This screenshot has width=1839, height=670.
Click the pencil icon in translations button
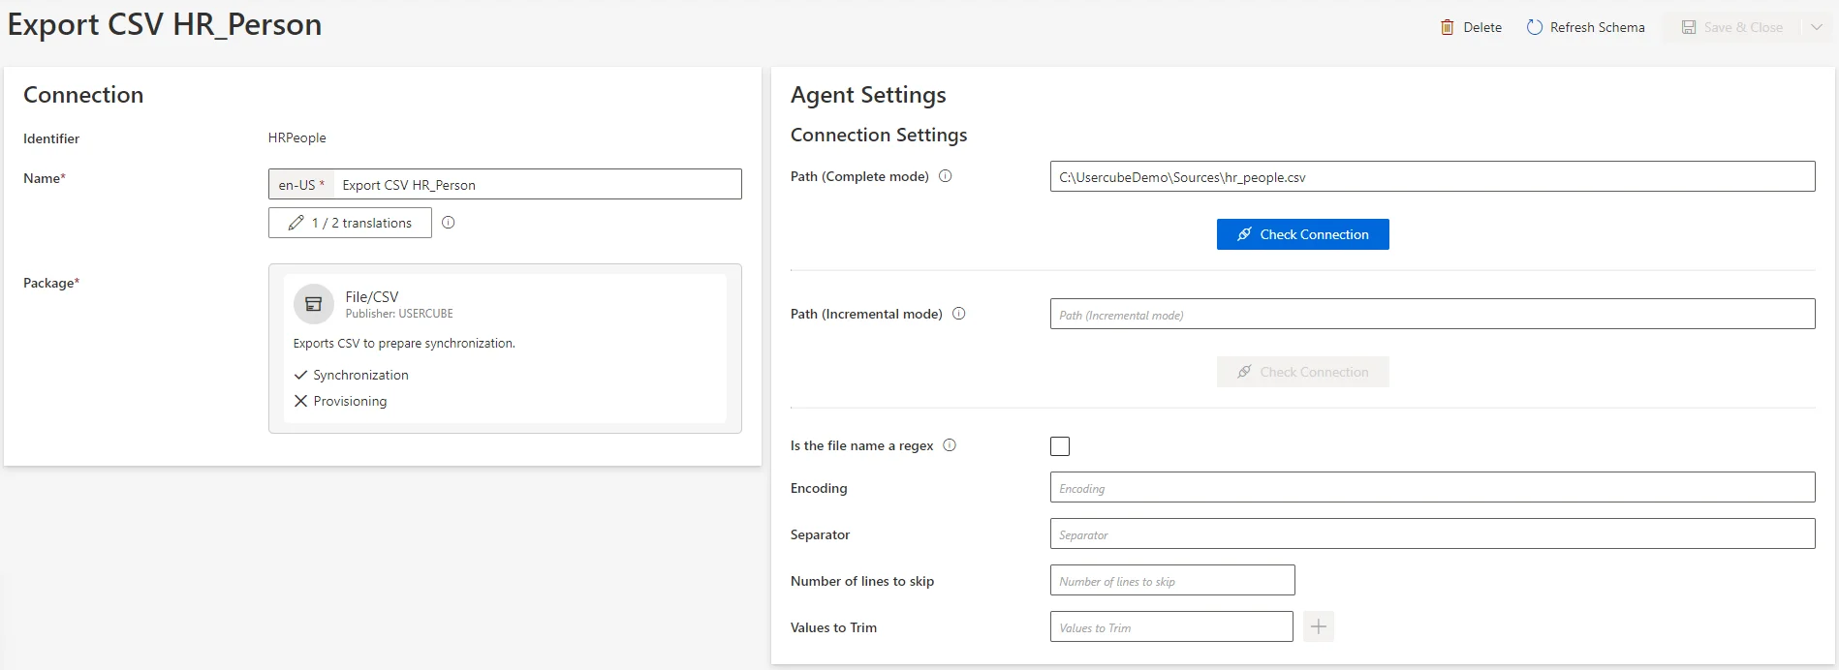click(296, 223)
